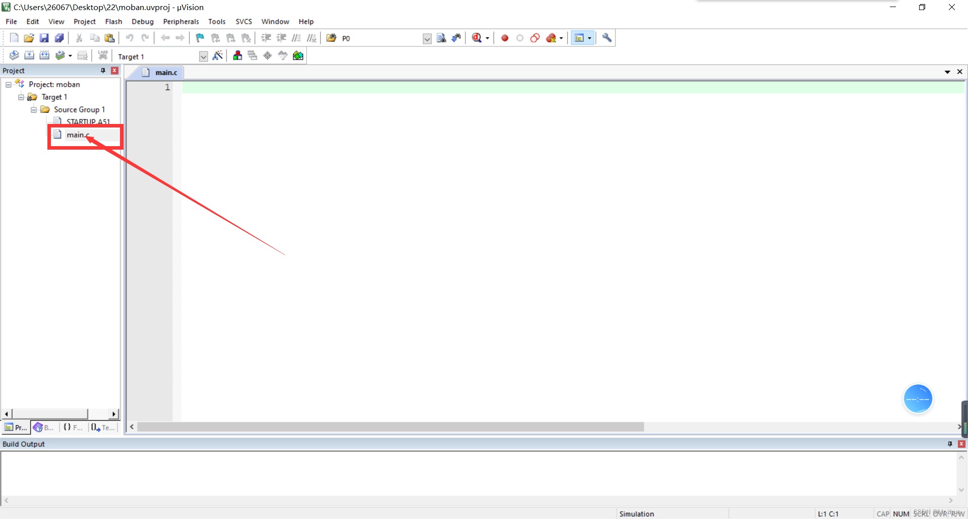The width and height of the screenshot is (968, 519).
Task: Click the Paste clipboard icon
Action: (x=109, y=38)
